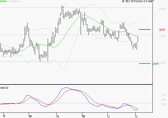Click the second M month axis label
The width and height of the screenshot is (168, 118).
pyautogui.click(x=84, y=116)
